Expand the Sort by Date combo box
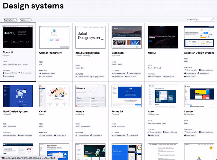217x160 pixels. point(204,20)
